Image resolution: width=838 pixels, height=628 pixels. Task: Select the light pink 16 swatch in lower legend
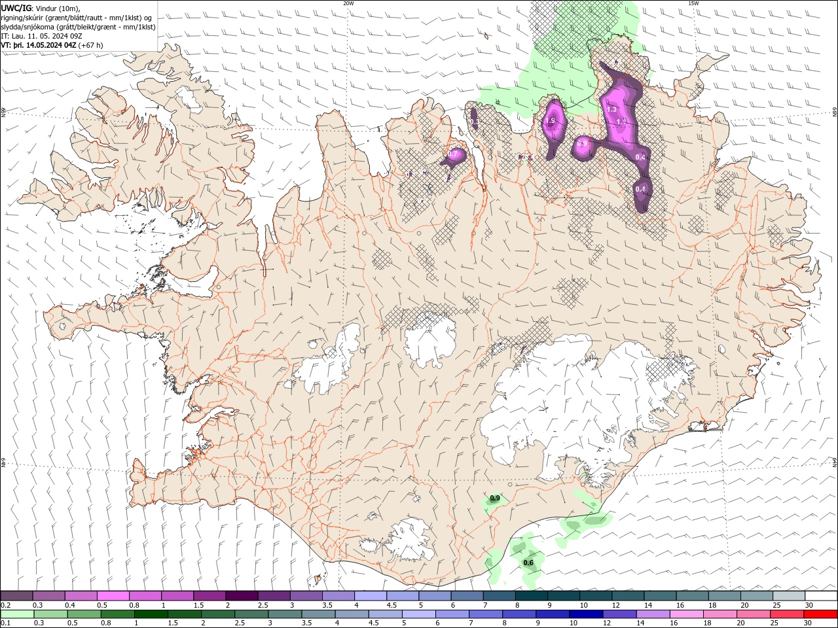point(685,614)
